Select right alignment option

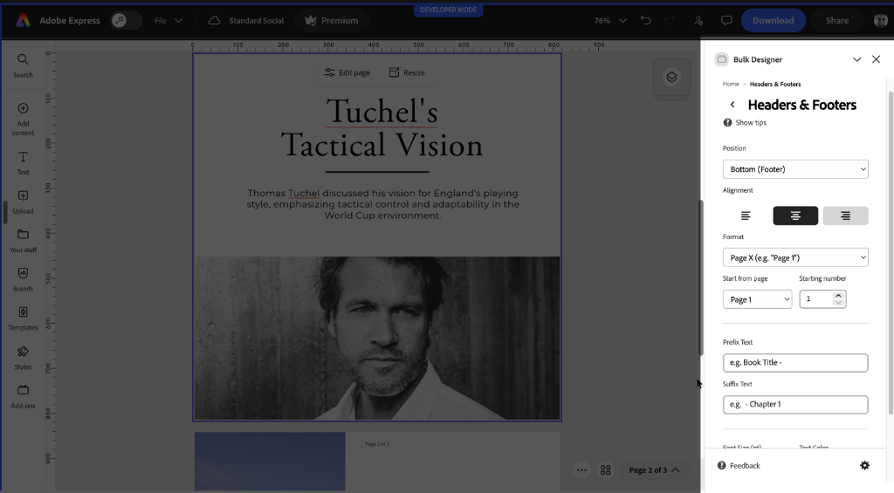pyautogui.click(x=845, y=216)
